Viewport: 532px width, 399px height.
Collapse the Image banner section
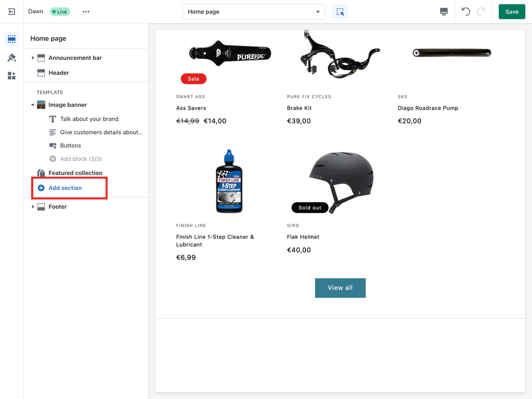tap(33, 104)
